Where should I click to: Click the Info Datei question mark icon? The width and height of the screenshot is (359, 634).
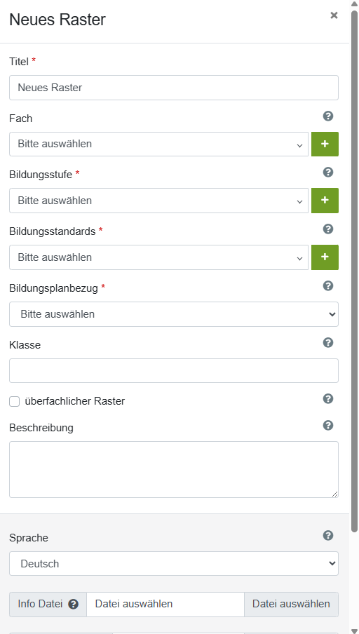click(x=73, y=605)
